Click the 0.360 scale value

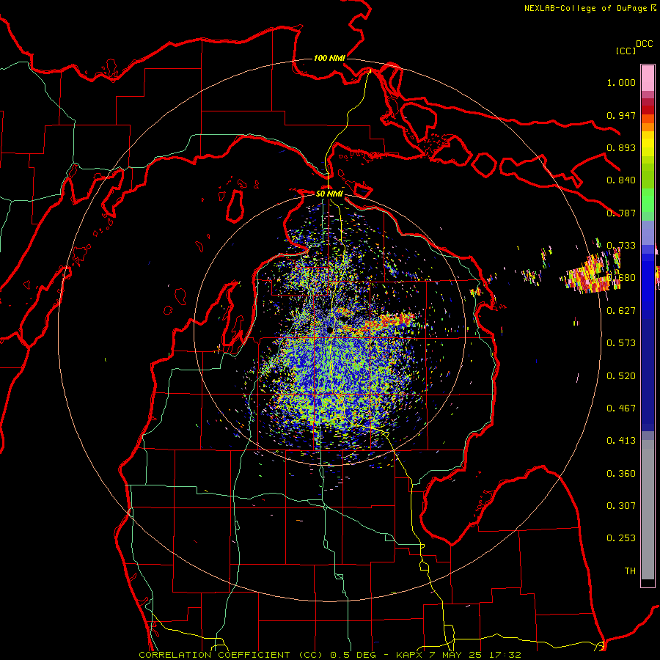pos(621,474)
